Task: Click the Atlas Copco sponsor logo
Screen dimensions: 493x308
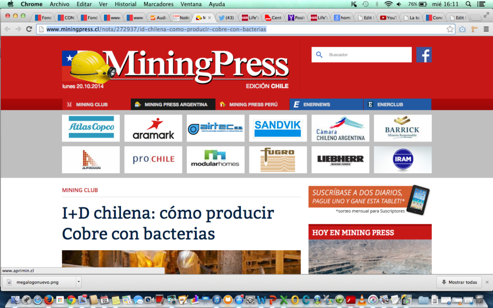Action: point(91,128)
